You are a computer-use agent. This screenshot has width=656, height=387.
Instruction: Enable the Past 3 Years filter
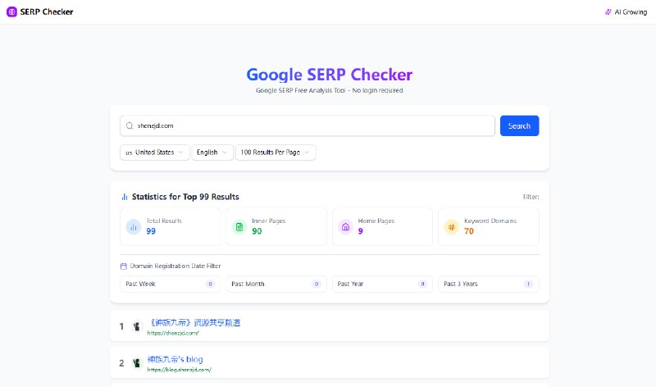[488, 284]
